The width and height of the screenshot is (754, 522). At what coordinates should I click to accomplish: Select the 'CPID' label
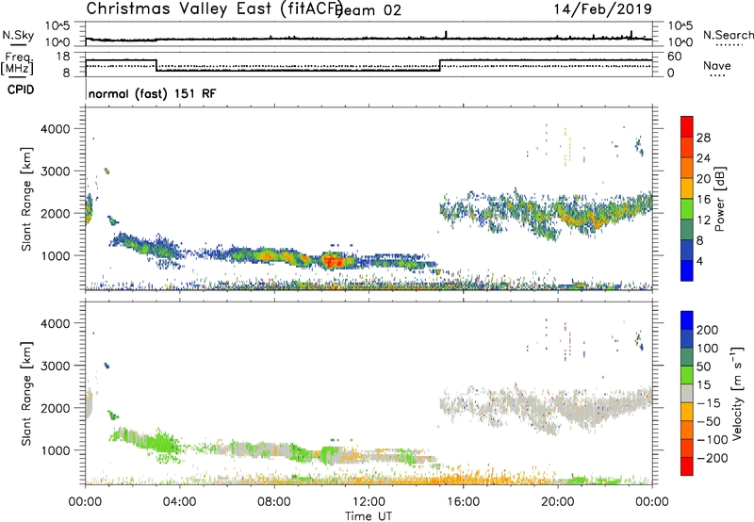point(21,90)
